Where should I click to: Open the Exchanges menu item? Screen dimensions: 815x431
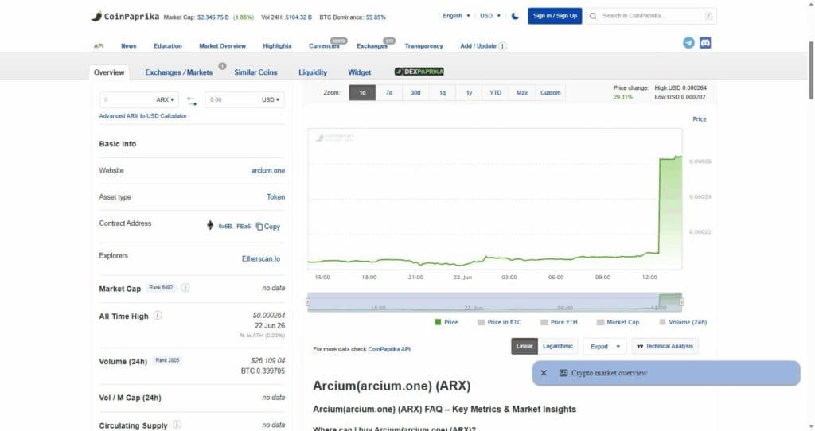tap(372, 45)
